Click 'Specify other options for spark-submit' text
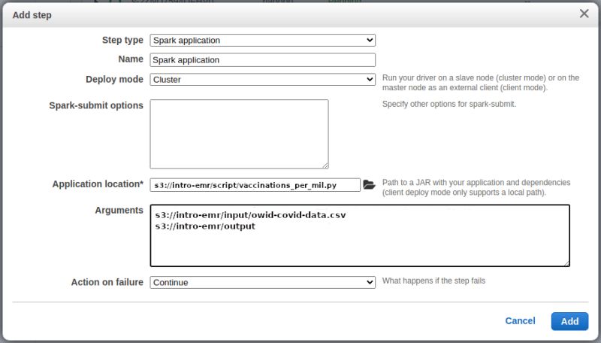This screenshot has width=601, height=343. (x=448, y=104)
